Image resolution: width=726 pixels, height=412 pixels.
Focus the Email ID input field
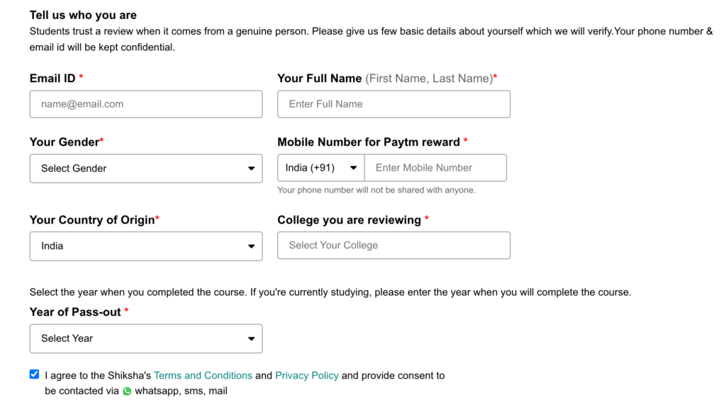point(146,104)
